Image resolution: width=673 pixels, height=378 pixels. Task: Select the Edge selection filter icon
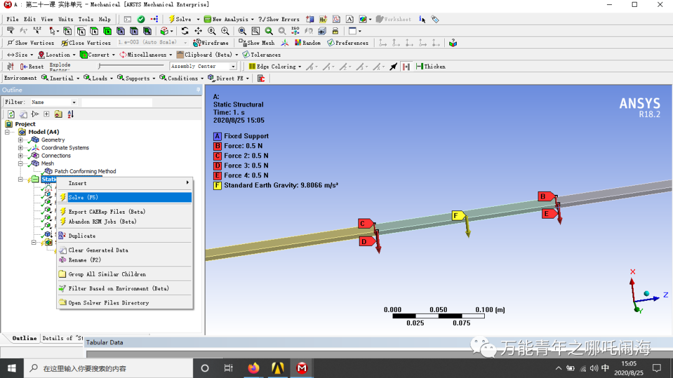pyautogui.click(x=80, y=31)
